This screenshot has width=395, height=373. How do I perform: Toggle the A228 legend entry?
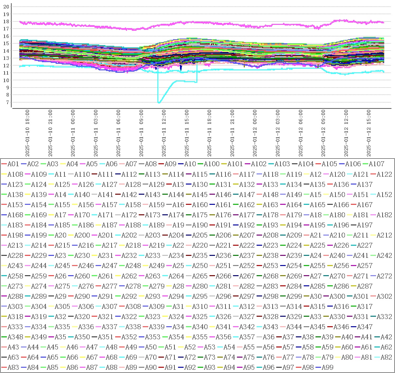(x=13, y=256)
